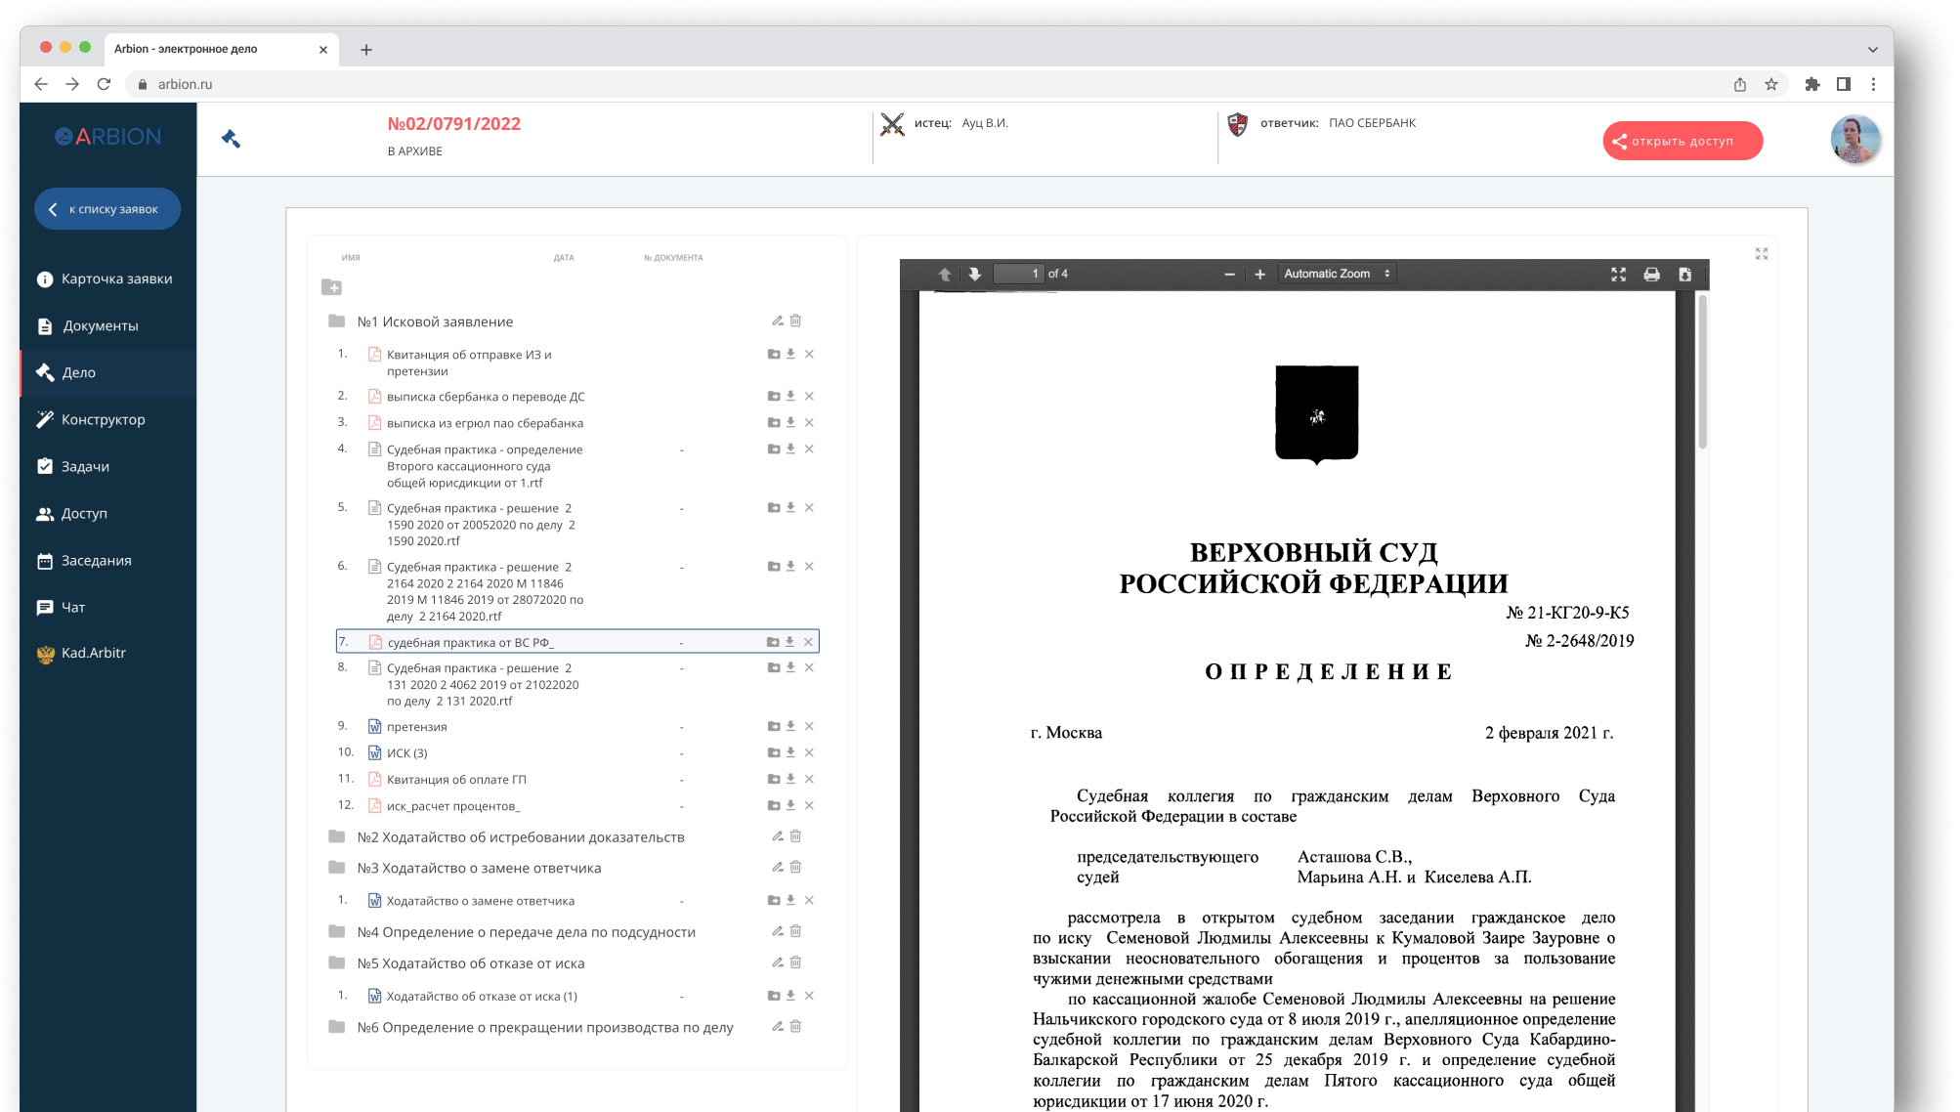Open the Конструктор sidebar menu item
The image size is (1960, 1112).
click(103, 419)
